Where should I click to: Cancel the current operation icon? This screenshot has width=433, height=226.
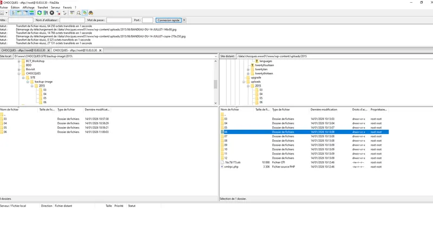pyautogui.click(x=52, y=13)
